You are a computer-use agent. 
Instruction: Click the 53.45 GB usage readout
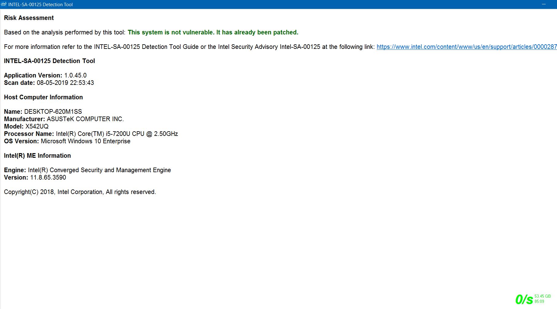tap(543, 296)
